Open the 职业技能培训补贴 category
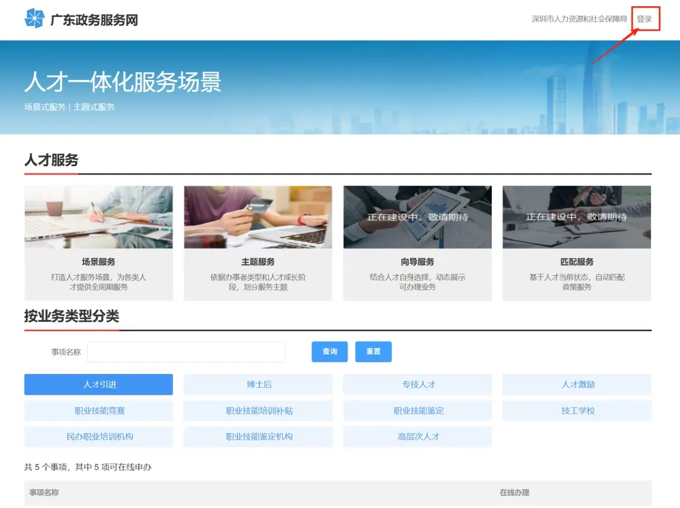The image size is (680, 508). click(x=259, y=410)
